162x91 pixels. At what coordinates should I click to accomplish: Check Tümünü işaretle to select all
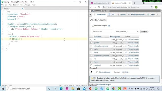[97, 72]
